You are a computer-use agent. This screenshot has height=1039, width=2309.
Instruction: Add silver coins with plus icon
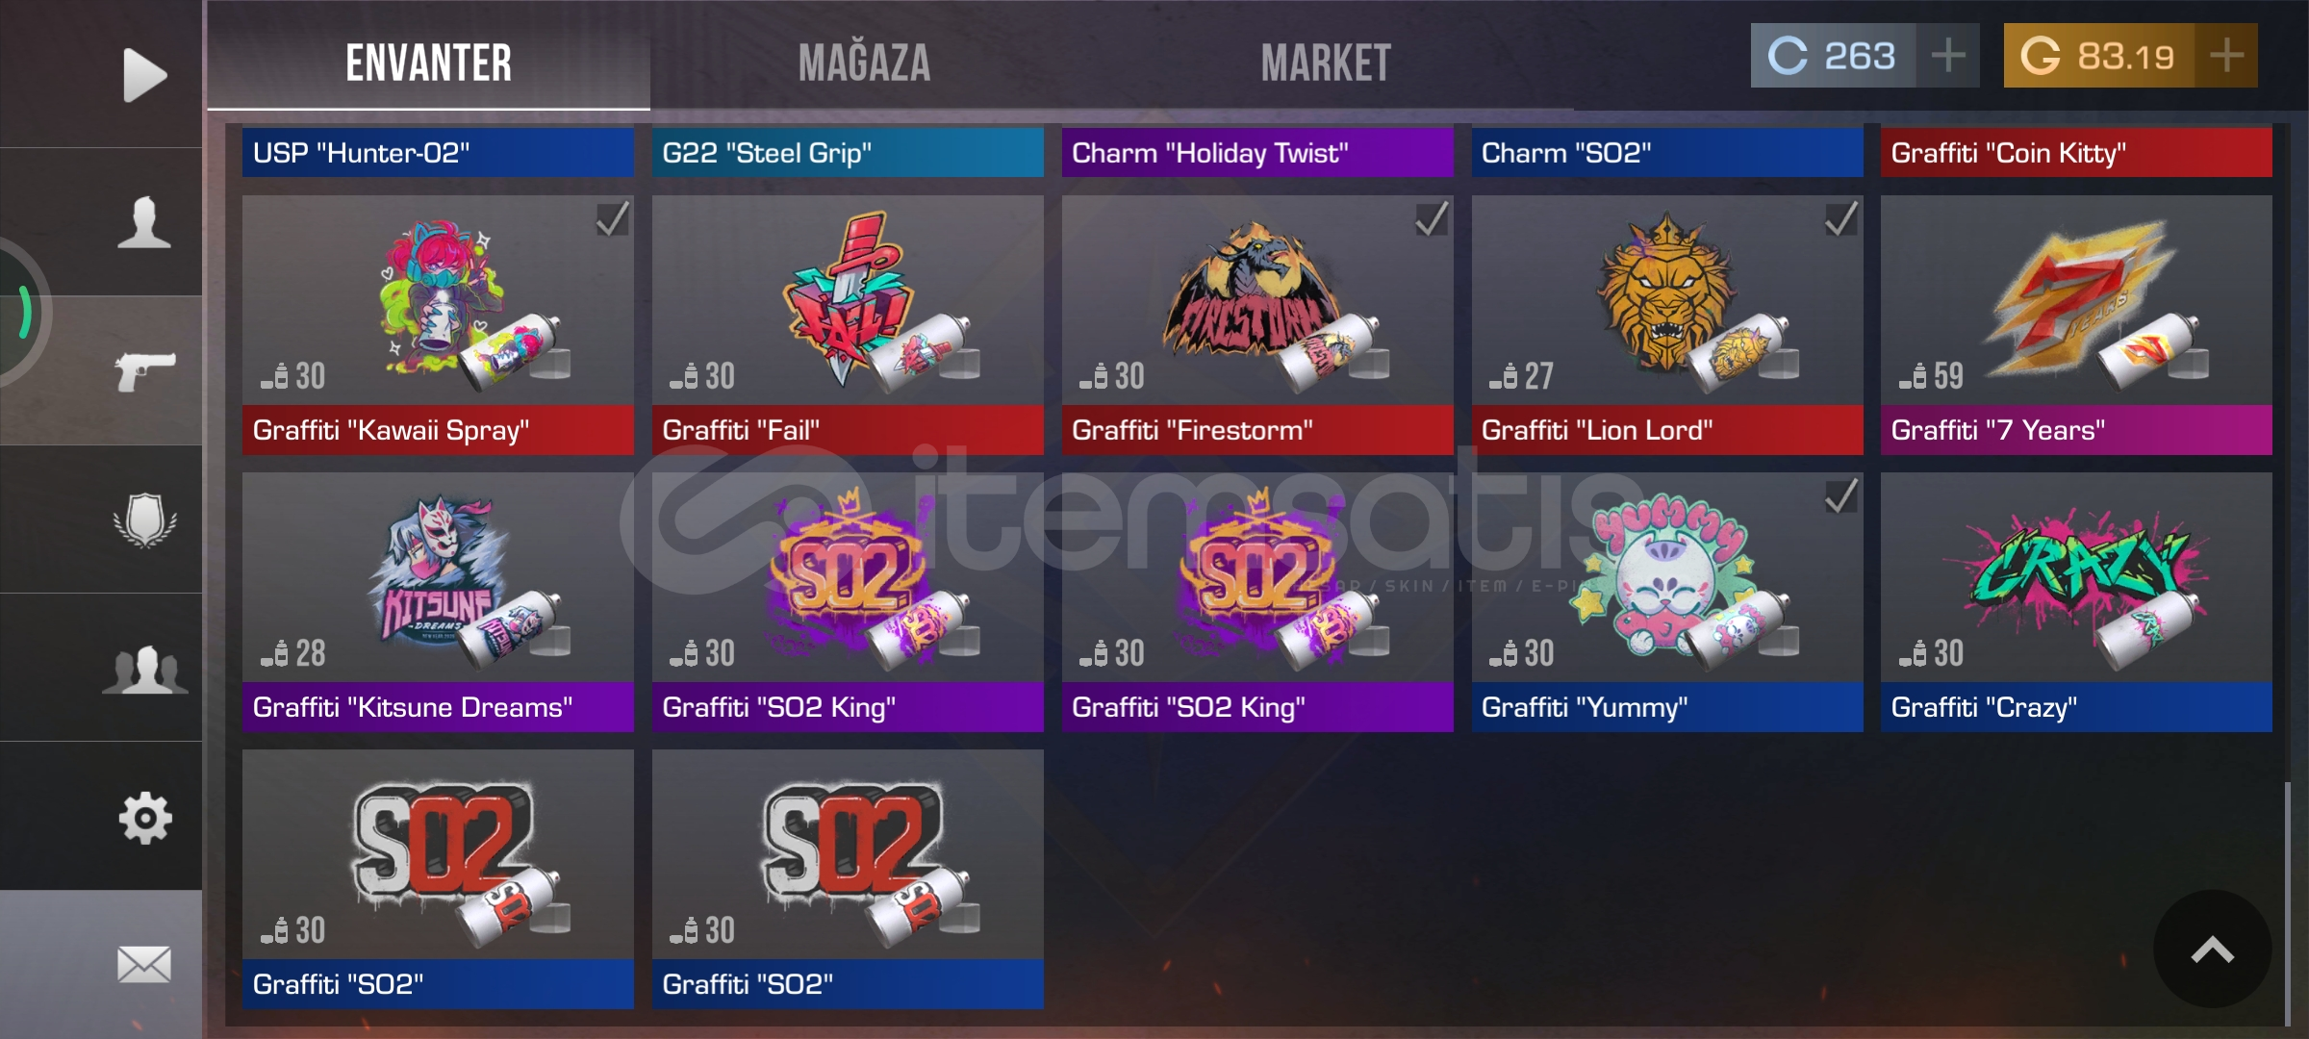1948,56
